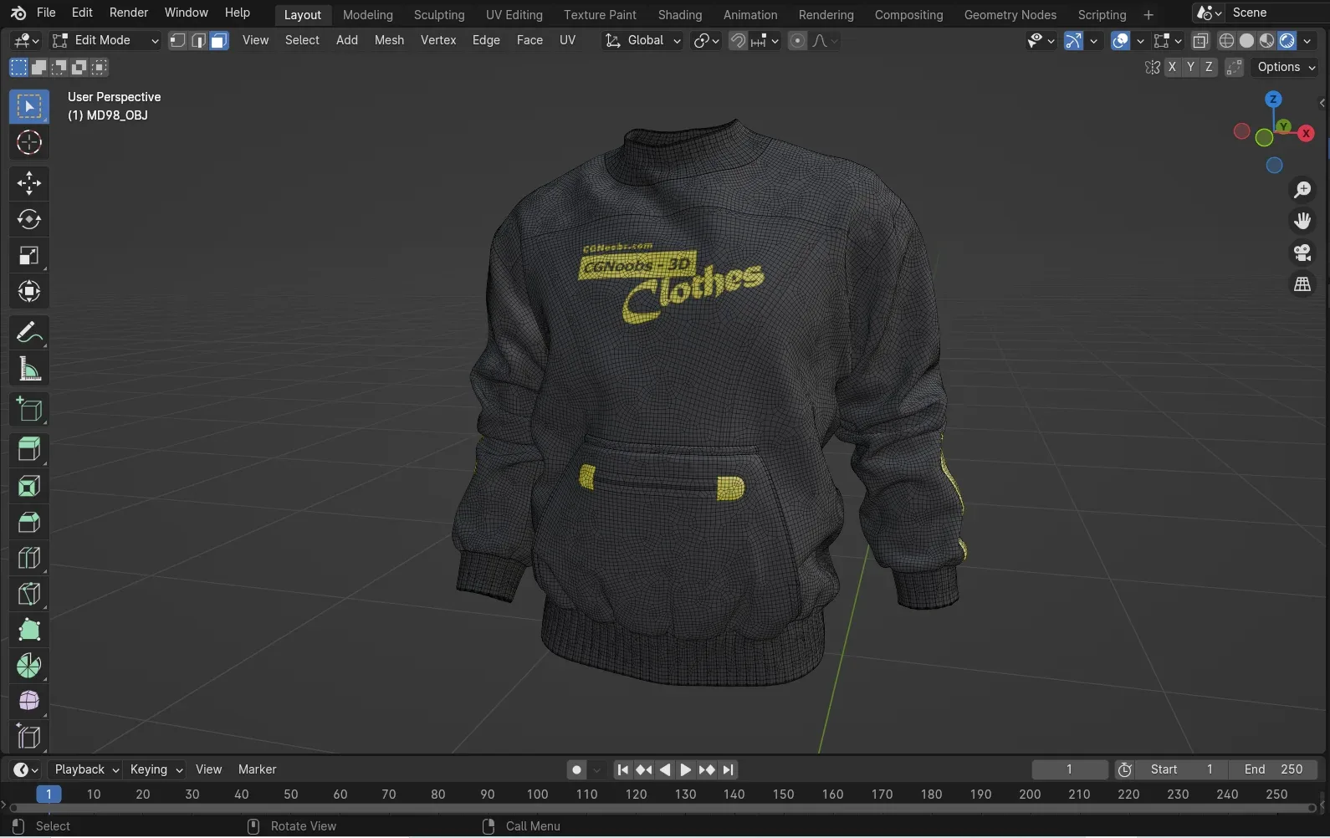This screenshot has height=838, width=1330.
Task: Play the animation in reverse
Action: point(665,769)
